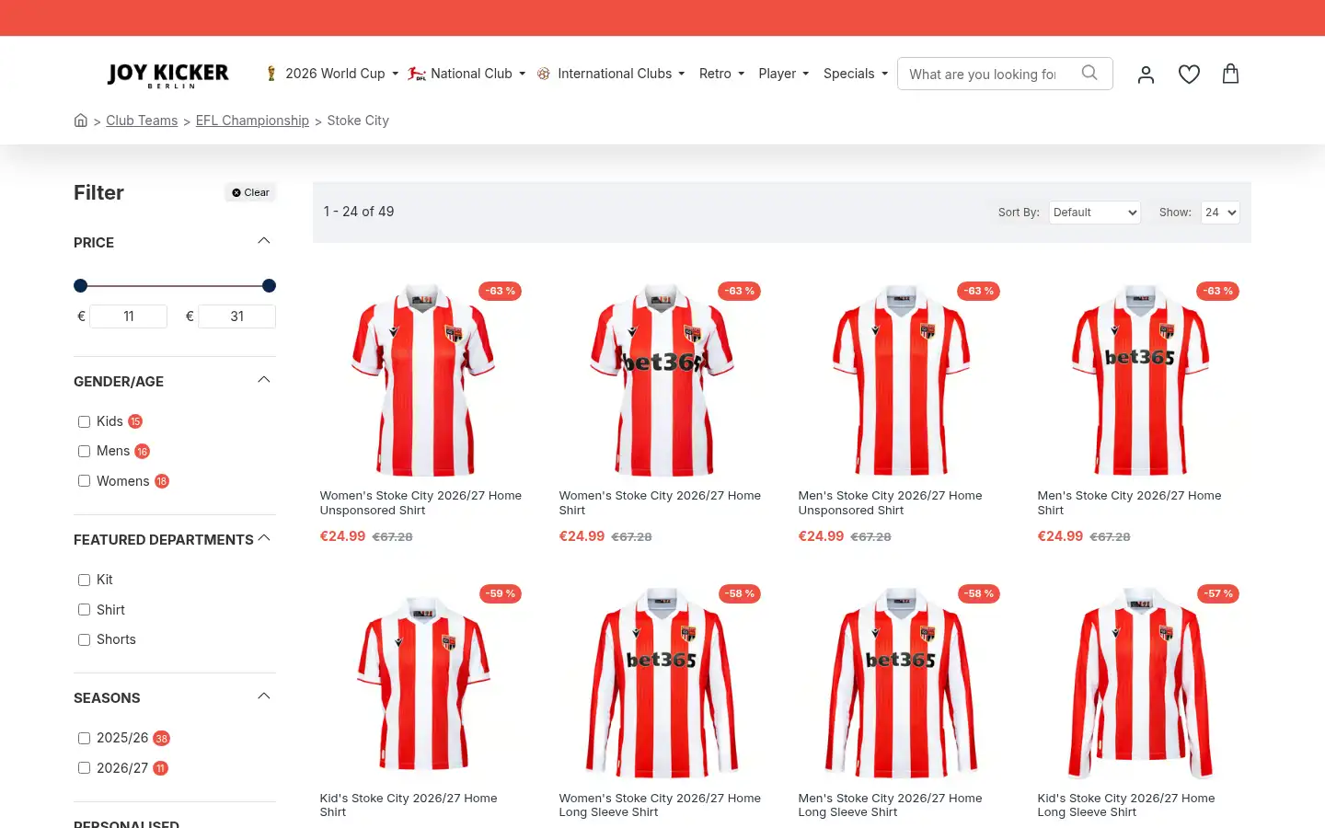Open Women's Long Sleeve Shirt thumbnail
Viewport: 1325px width, 828px height.
coord(662,682)
